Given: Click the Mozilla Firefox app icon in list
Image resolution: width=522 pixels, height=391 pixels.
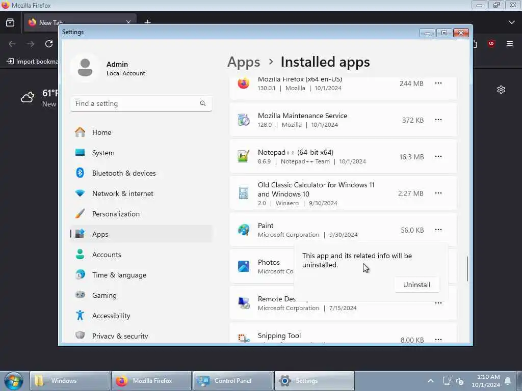Looking at the screenshot, I should [x=243, y=83].
